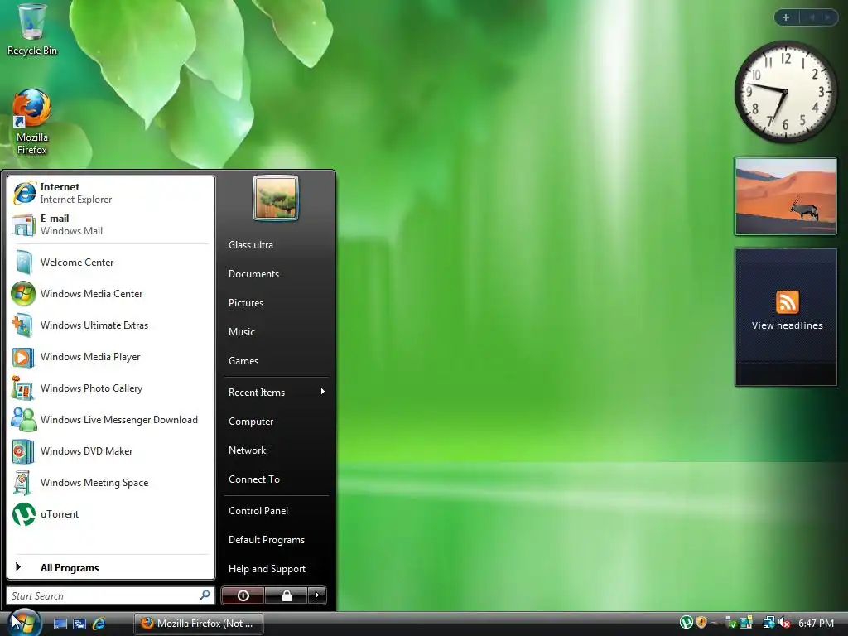Screen dimensions: 848x636
Task: Launch Welcome Center from Start menu
Action: (x=110, y=263)
